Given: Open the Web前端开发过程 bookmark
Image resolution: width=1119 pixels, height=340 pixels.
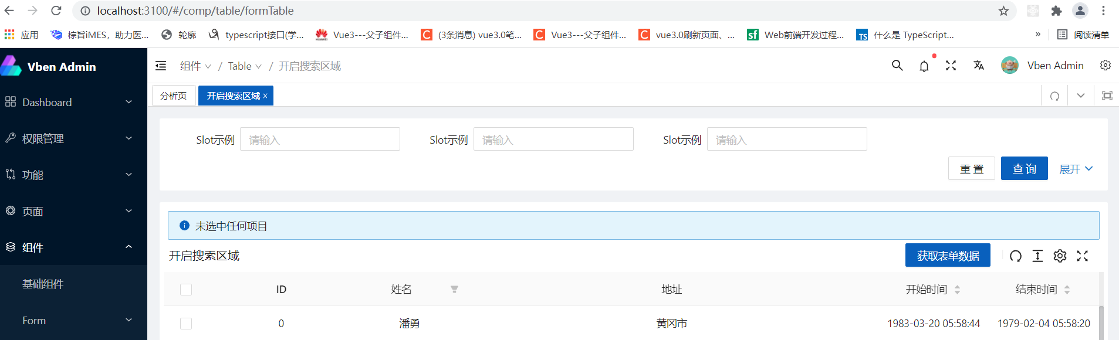Looking at the screenshot, I should pyautogui.click(x=796, y=35).
